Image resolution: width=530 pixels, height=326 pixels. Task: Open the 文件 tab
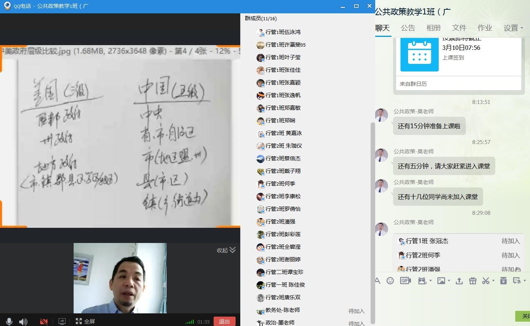[x=459, y=28]
